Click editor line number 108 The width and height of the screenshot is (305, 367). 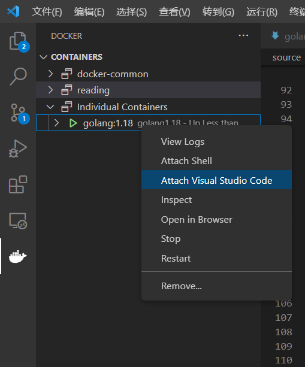click(283, 332)
